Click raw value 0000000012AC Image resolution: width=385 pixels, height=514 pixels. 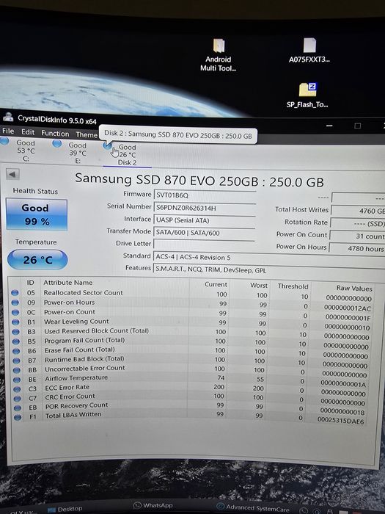coord(348,308)
